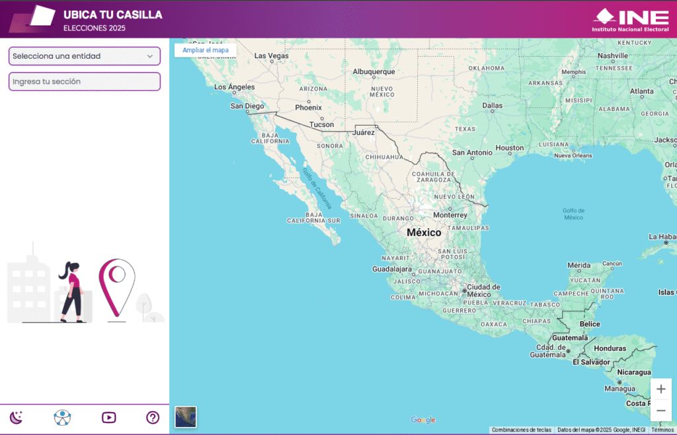
Task: Click the location pin illustration
Action: tap(116, 287)
